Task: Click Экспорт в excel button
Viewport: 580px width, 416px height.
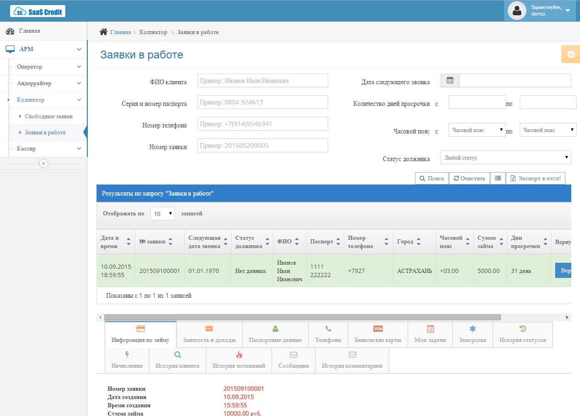Action: 535,179
